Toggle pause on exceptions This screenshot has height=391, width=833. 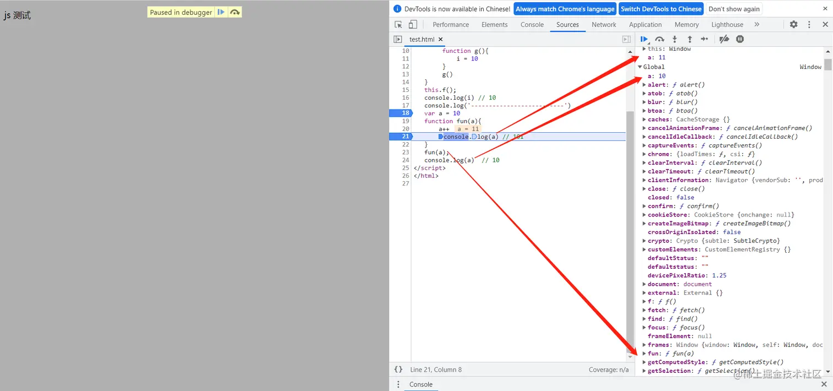coord(740,39)
